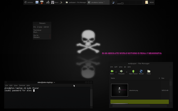The width and height of the screenshot is (178, 111).
Task: Click the volume speaker icon in panel
Action: tap(113, 2)
